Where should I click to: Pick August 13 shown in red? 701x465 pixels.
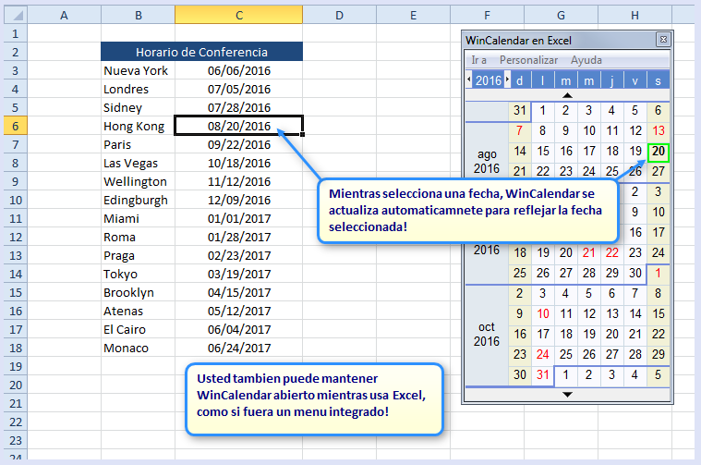tap(659, 130)
